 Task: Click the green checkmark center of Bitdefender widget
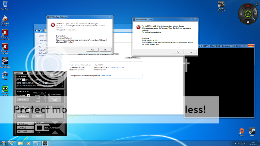[x=248, y=14]
